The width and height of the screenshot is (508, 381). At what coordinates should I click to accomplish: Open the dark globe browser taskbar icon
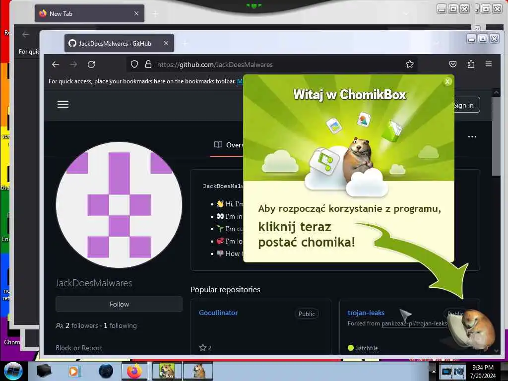click(x=106, y=371)
